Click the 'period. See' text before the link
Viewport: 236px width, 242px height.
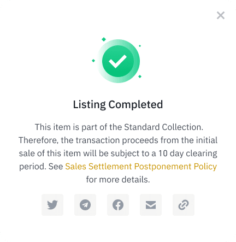coord(41,167)
